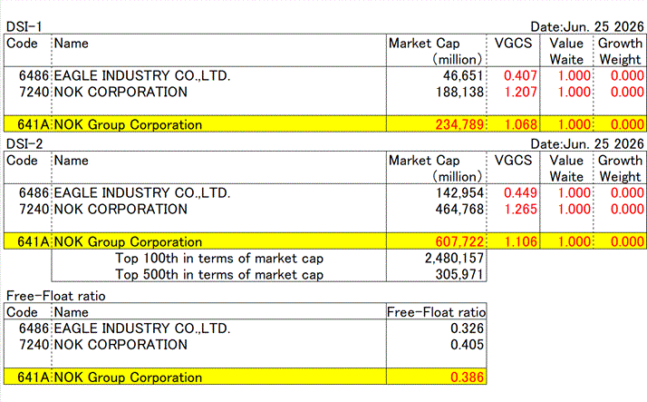The width and height of the screenshot is (647, 402).
Task: Select market cap value 46,651
Action: point(463,75)
